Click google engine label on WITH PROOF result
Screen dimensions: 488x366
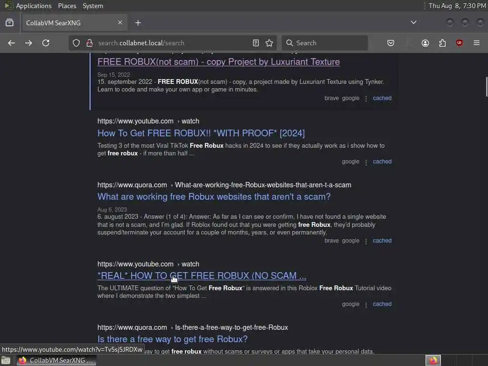[x=351, y=162]
